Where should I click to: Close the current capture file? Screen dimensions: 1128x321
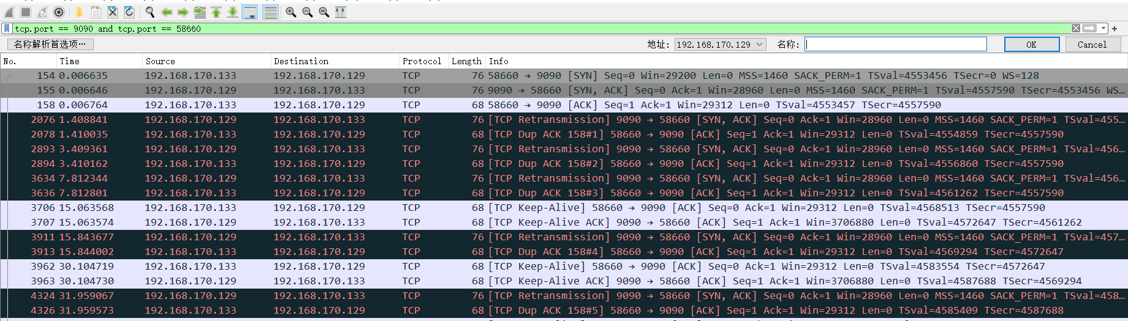pyautogui.click(x=113, y=12)
